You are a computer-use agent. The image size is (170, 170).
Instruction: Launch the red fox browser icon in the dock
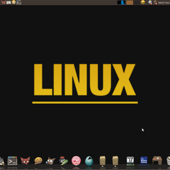[x=25, y=161]
